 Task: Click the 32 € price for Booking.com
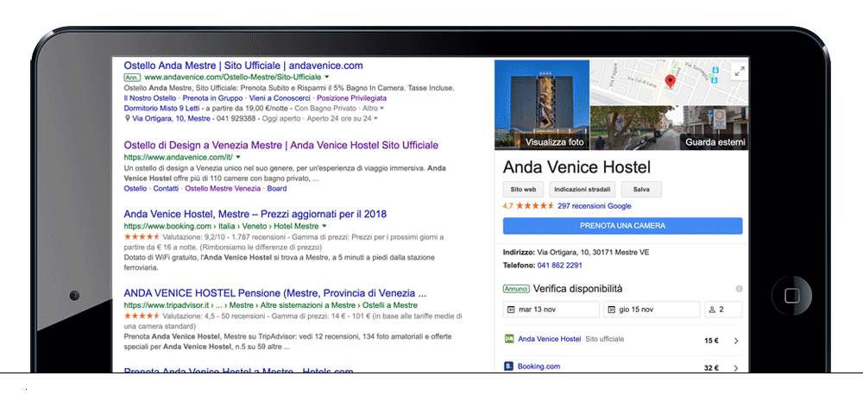click(712, 368)
